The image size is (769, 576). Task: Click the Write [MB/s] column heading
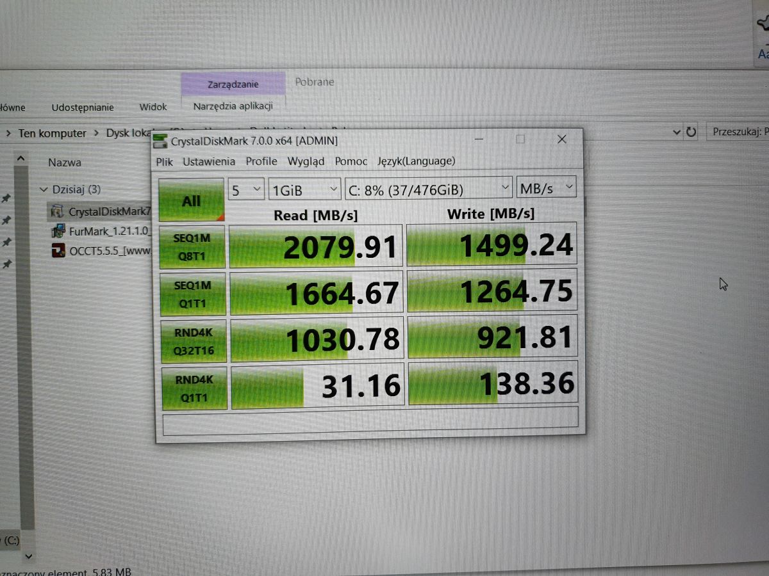click(491, 213)
